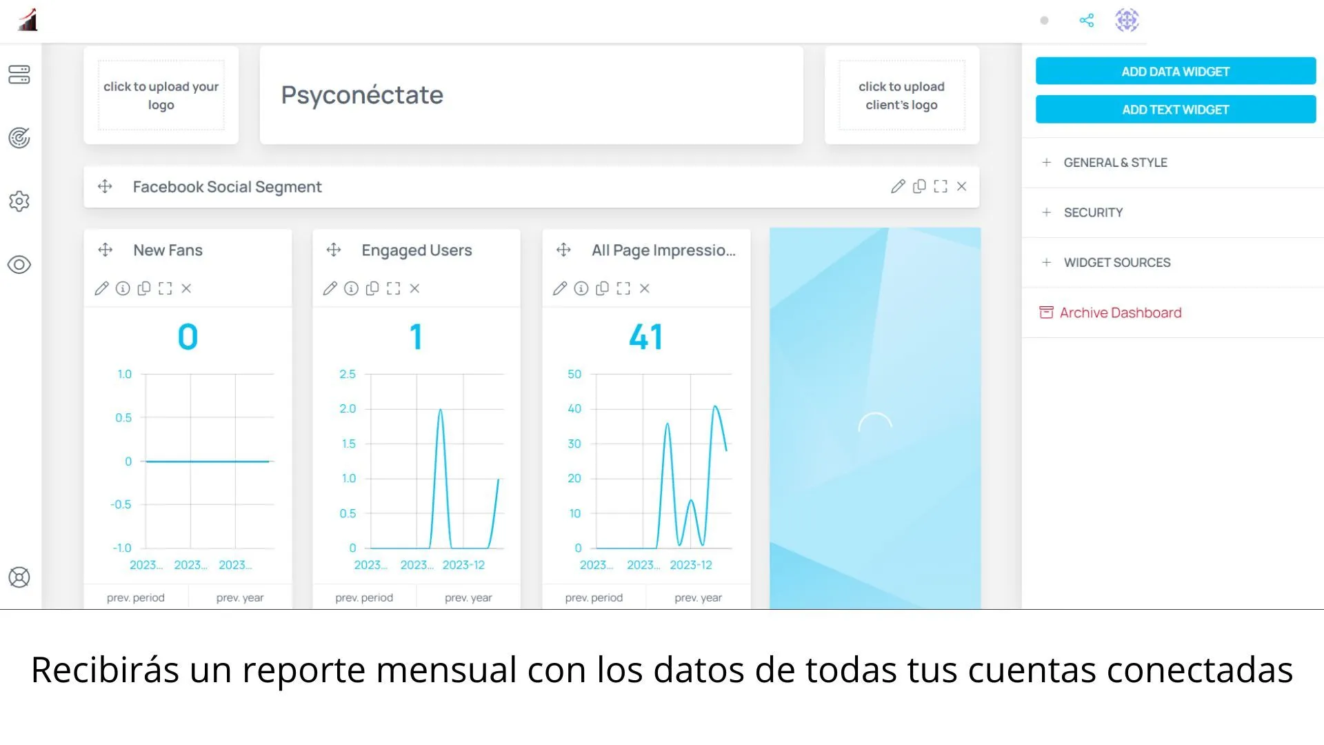Screen dimensions: 1324x745
Task: Click edit pencil icon on New Fans widget
Action: coord(101,288)
